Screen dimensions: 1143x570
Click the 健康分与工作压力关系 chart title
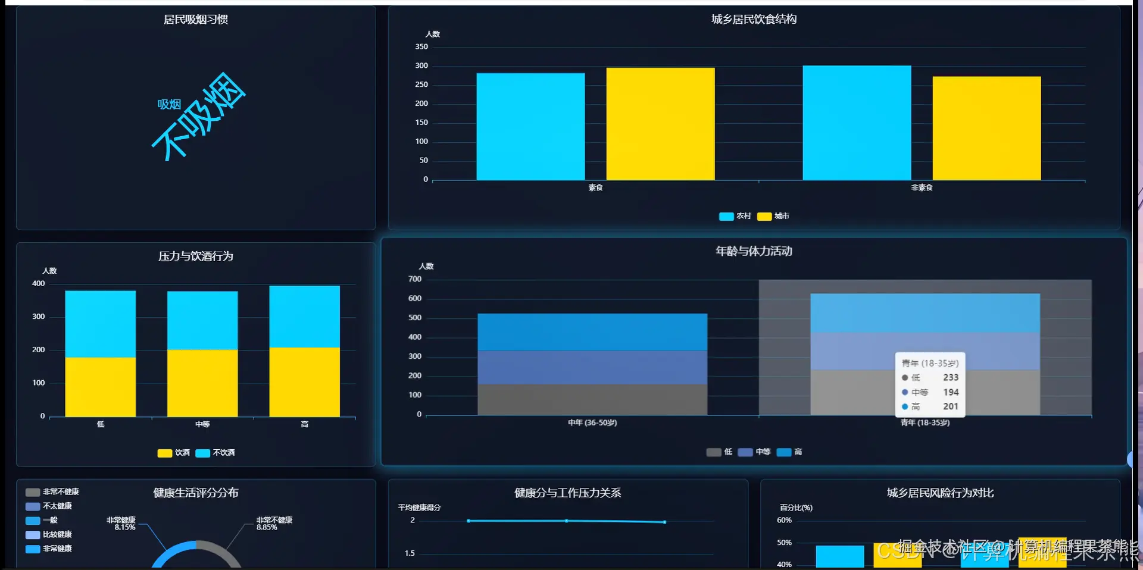pyautogui.click(x=568, y=493)
